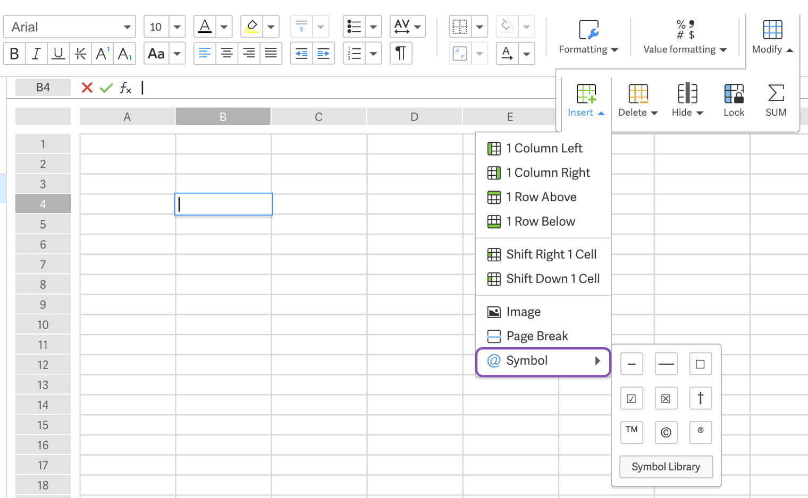Select Page Break from the Insert menu

pos(543,336)
